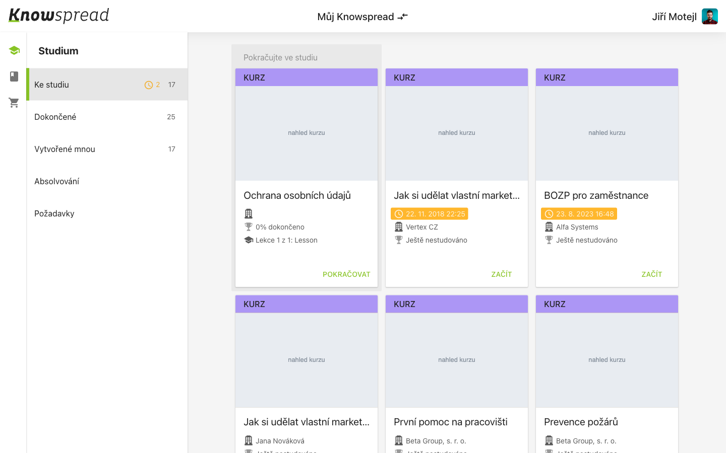
Task: Click Jiří Motejl's avatar picture
Action: coord(710,17)
